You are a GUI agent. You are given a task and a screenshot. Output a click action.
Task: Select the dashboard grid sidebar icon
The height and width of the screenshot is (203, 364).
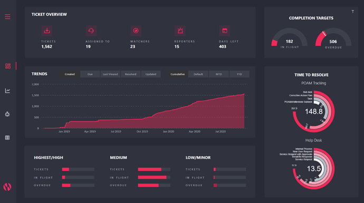8,66
